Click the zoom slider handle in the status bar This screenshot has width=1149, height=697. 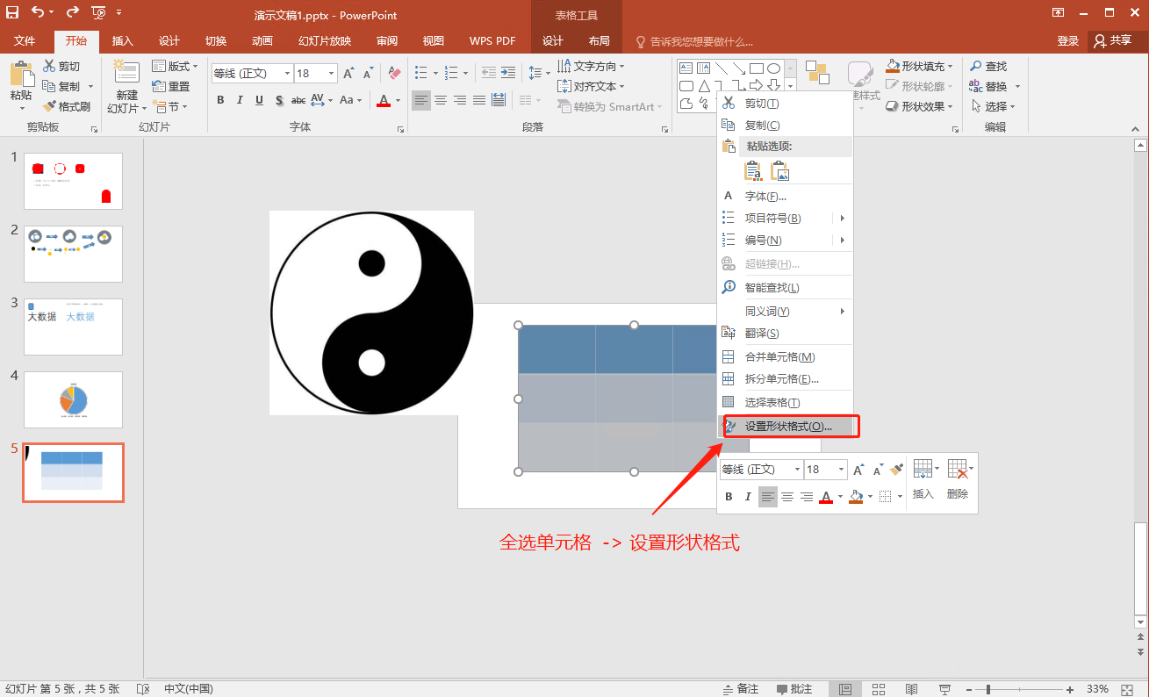coord(988,689)
